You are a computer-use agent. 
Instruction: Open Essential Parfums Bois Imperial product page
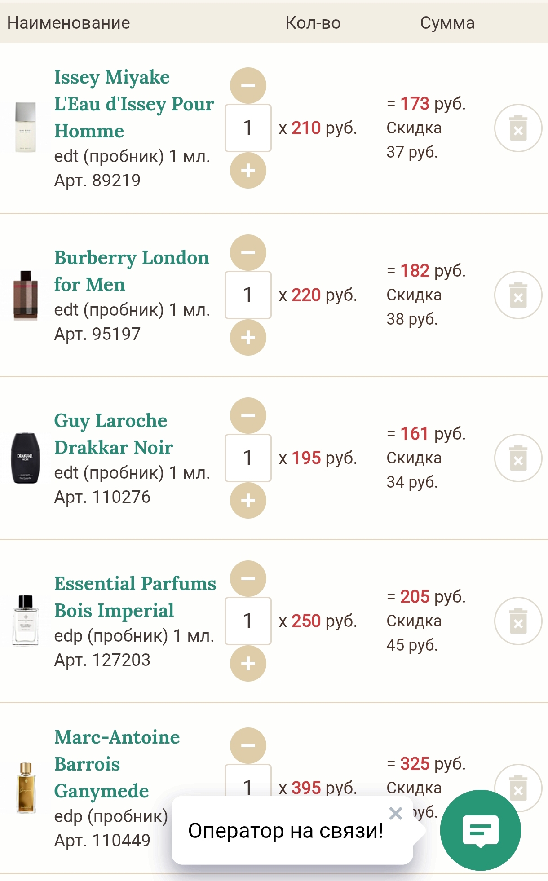click(x=135, y=597)
